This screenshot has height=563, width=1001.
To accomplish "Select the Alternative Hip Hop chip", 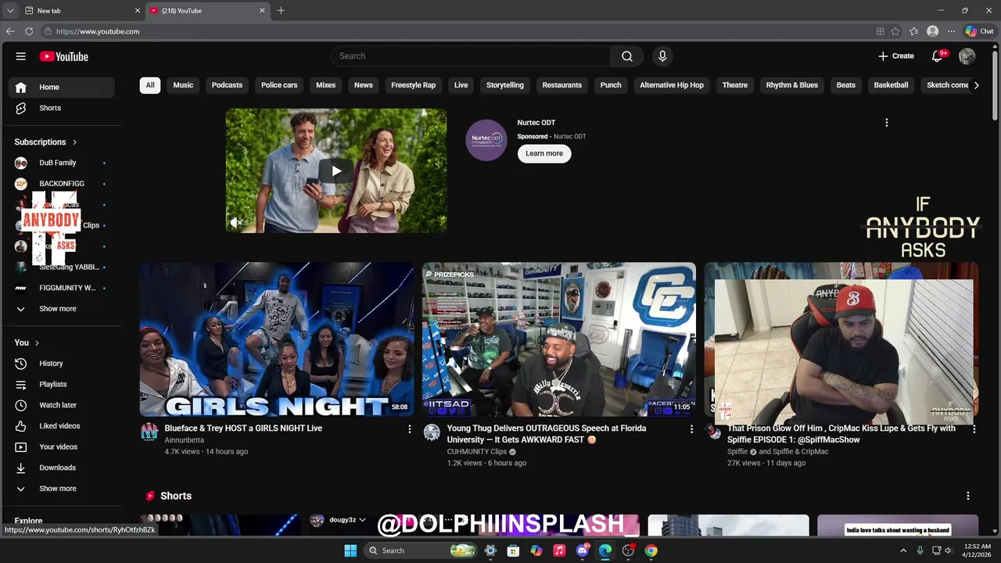I will (672, 85).
